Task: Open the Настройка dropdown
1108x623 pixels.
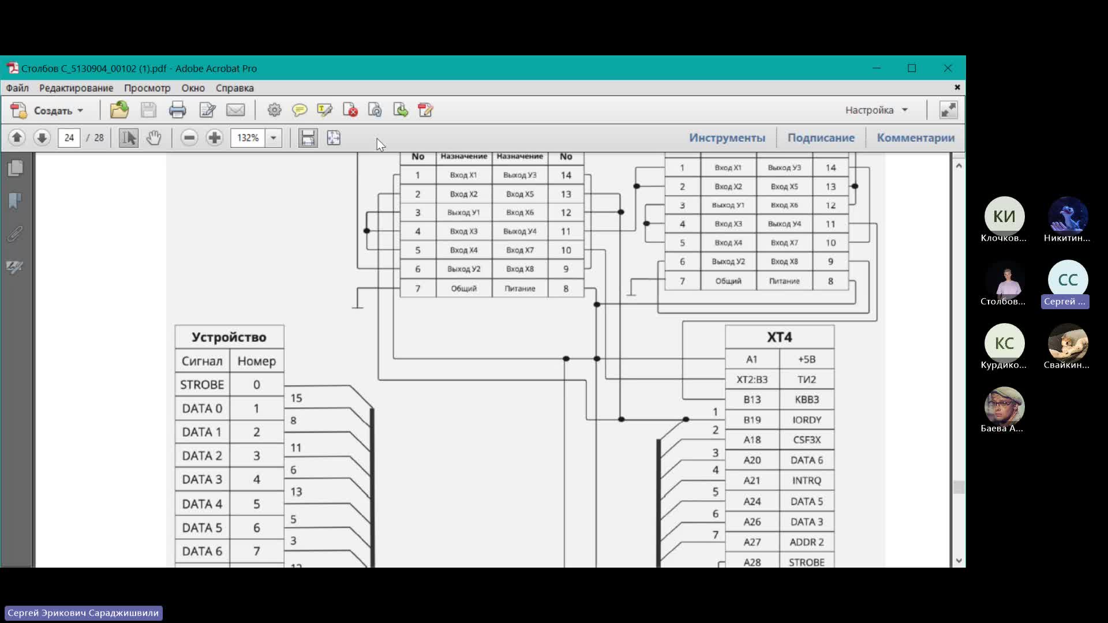Action: pos(877,110)
